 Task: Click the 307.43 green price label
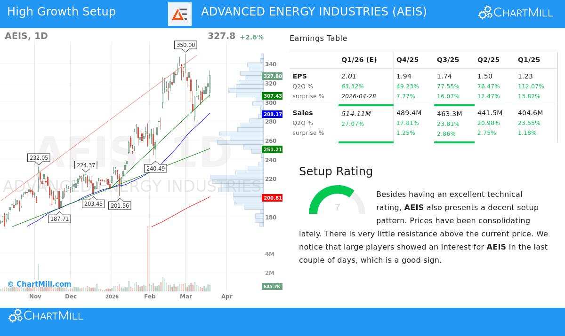coord(272,95)
